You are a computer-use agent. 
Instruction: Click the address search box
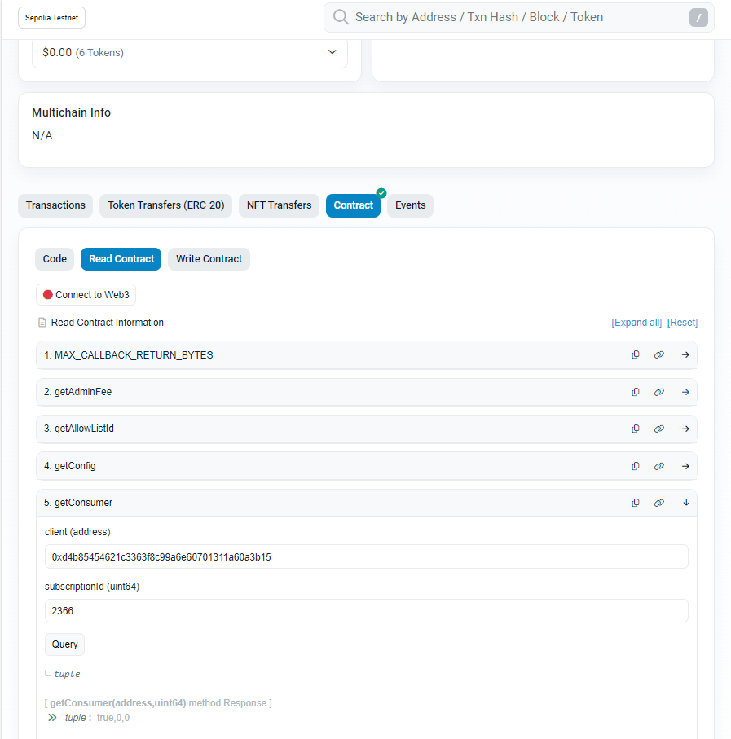[518, 17]
